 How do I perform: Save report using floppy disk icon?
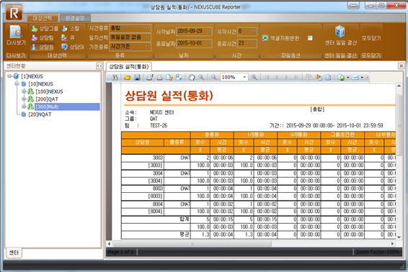(137, 77)
